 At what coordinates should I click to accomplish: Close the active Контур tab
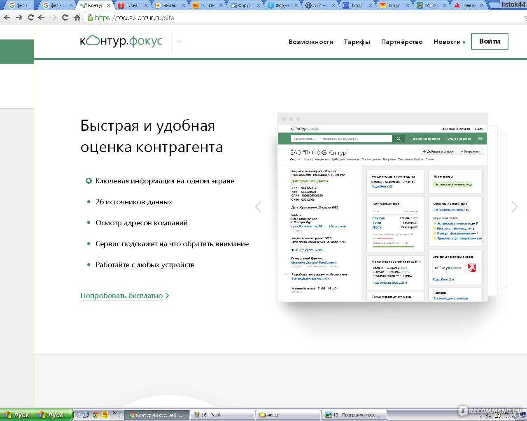[x=108, y=5]
